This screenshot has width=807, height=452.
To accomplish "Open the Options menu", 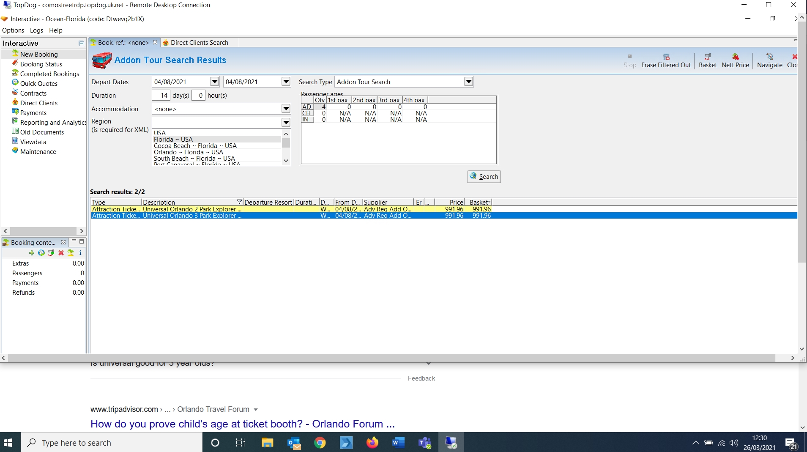I will click(x=13, y=30).
